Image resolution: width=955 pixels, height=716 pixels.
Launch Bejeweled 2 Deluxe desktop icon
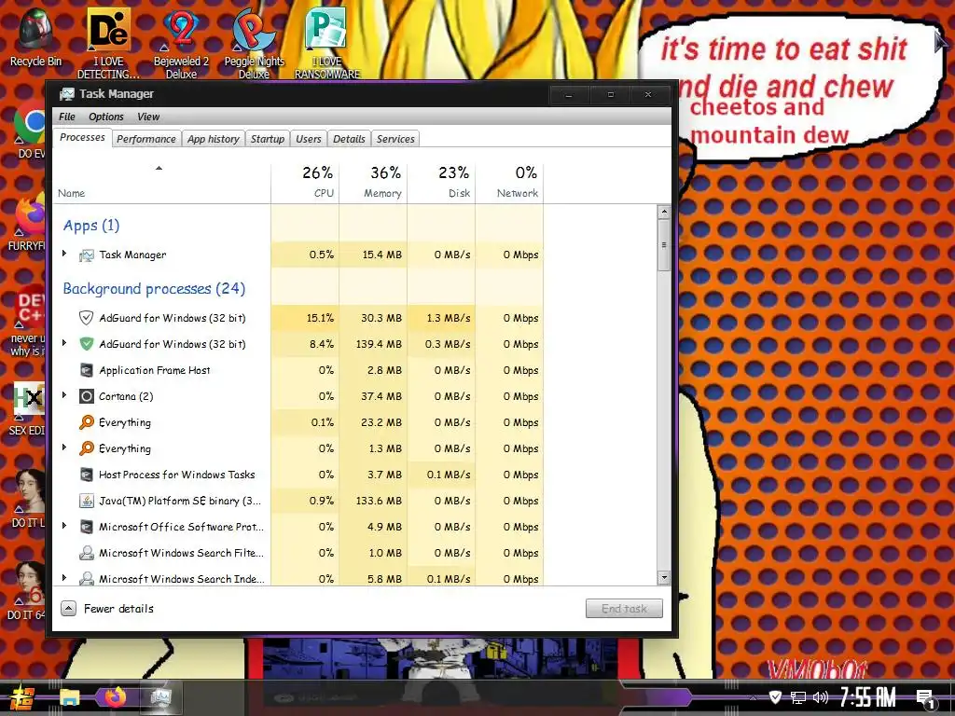tap(181, 43)
